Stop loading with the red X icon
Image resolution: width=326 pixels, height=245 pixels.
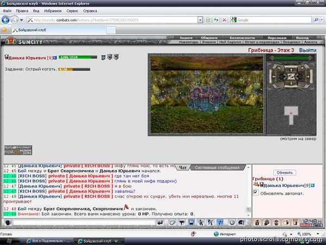click(224, 20)
